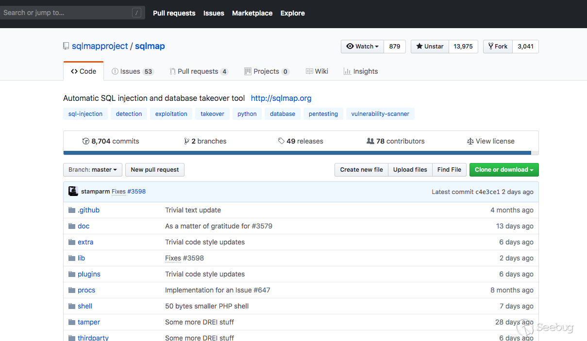Click the Fork button

498,47
